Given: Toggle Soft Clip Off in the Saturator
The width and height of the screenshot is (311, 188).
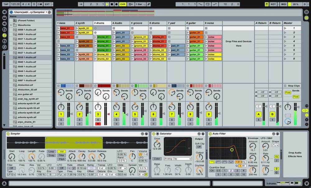Looking at the screenshot, I should tap(199, 147).
